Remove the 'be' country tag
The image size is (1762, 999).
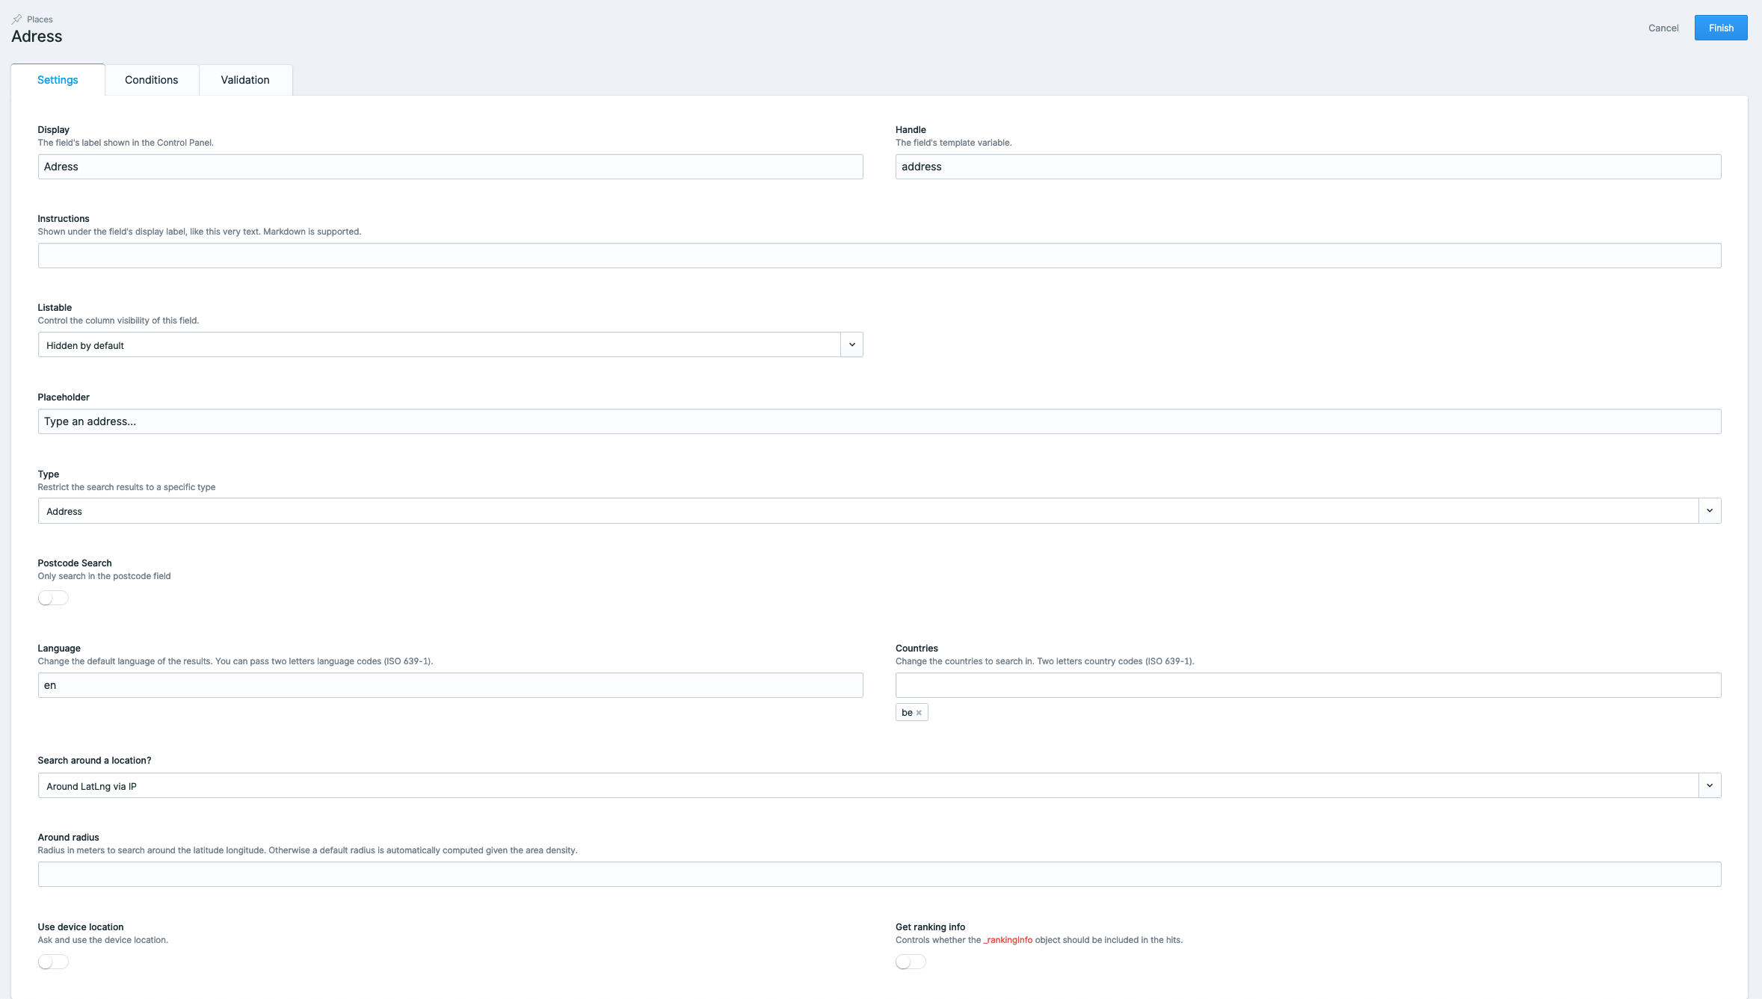[x=919, y=713]
